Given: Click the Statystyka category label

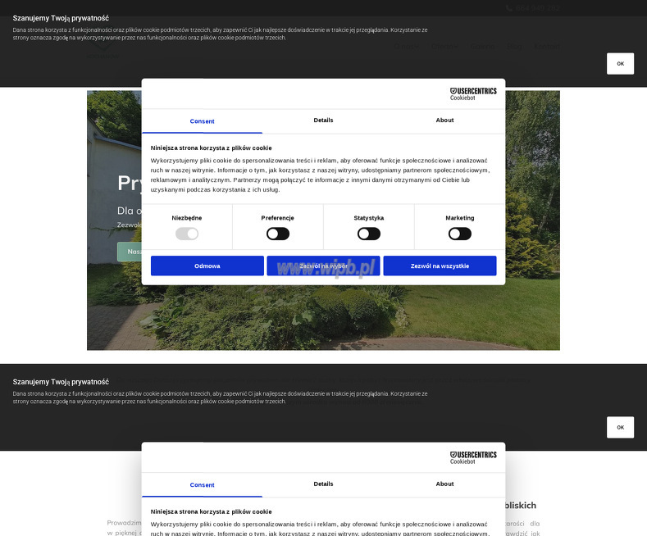Looking at the screenshot, I should 369,218.
